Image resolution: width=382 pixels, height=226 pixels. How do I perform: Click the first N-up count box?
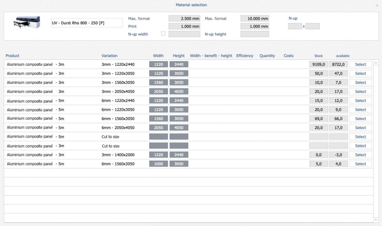pos(295,26)
